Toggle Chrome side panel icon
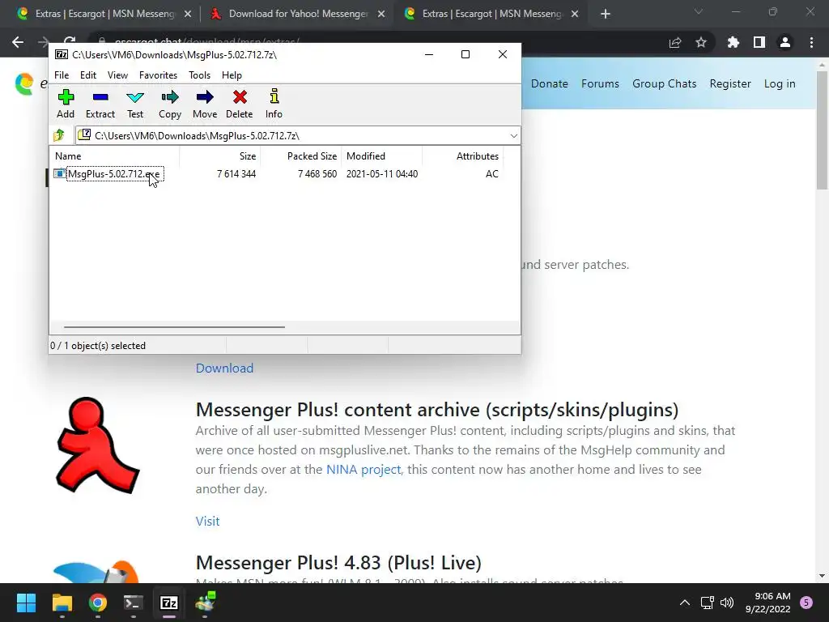Screen dimensions: 829x622 (759, 42)
